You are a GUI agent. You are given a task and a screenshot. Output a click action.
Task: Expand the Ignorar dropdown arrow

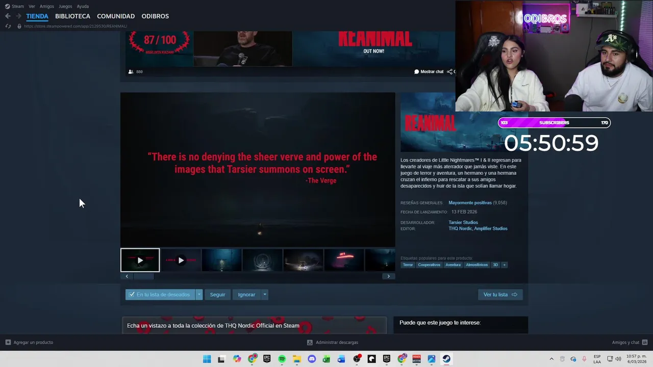264,295
